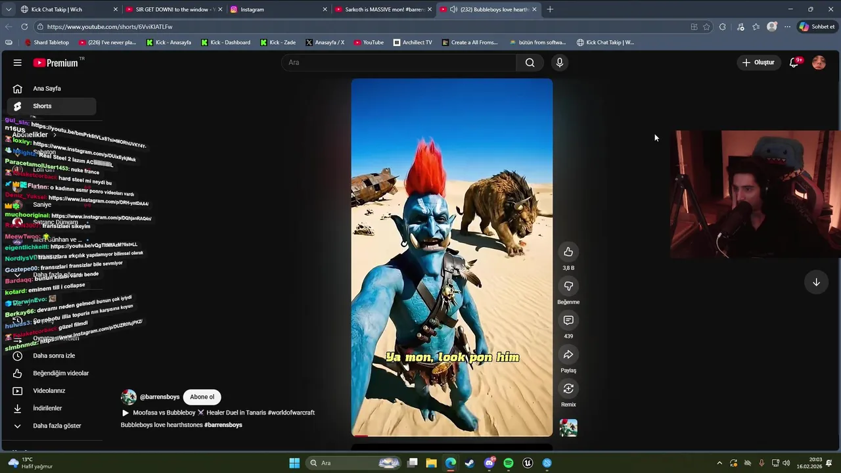Open the YouTube hamburger guide menu
The width and height of the screenshot is (841, 473).
click(18, 62)
